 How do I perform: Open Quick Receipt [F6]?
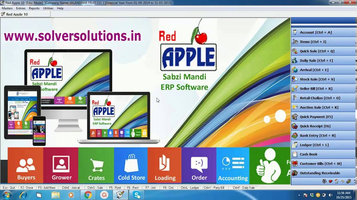(324, 126)
